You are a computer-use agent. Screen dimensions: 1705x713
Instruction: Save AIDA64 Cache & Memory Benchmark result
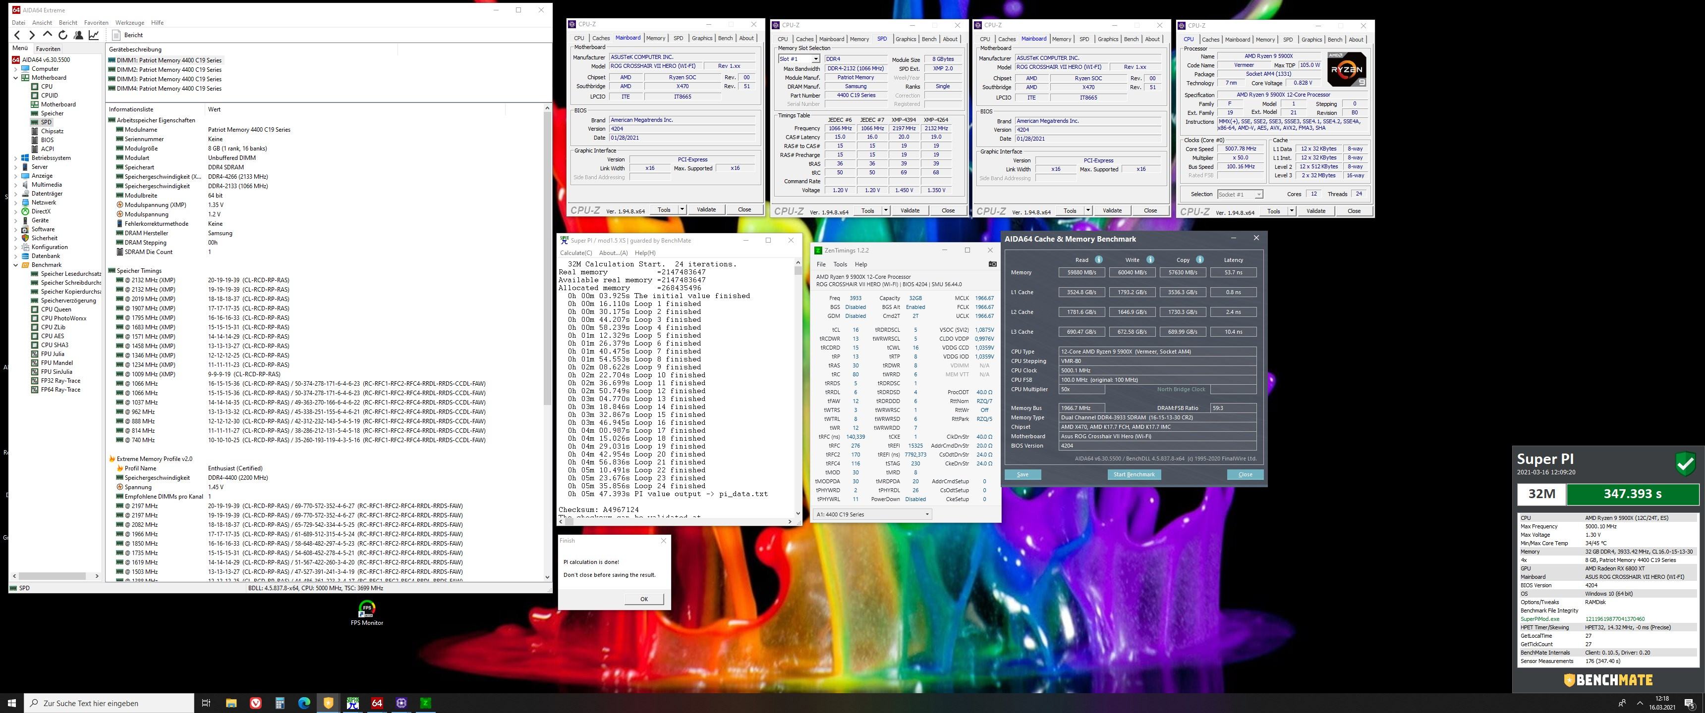[1023, 474]
